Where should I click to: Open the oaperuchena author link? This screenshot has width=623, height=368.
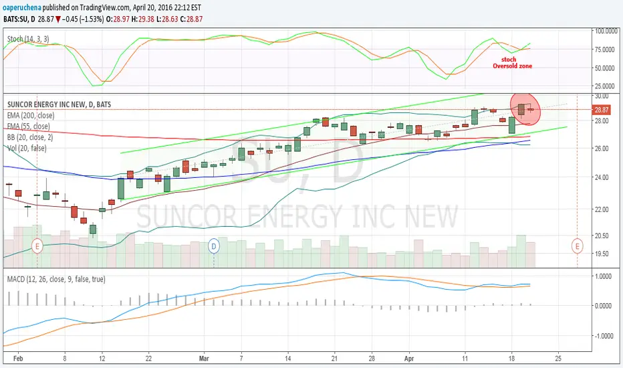[x=22, y=7]
